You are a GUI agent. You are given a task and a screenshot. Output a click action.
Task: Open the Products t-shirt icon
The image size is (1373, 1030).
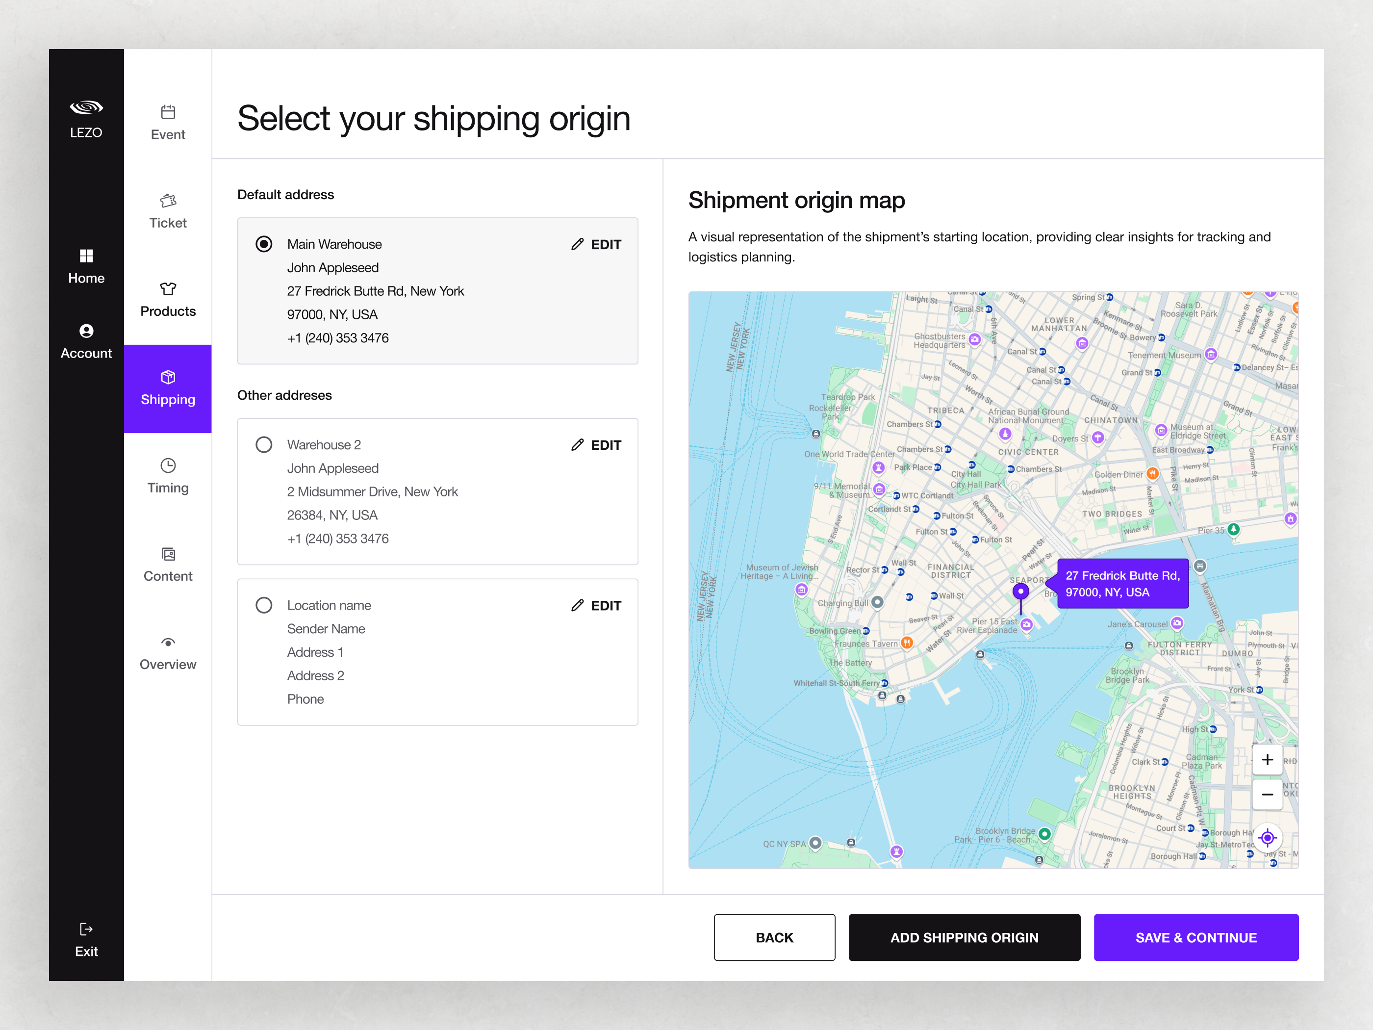pyautogui.click(x=167, y=289)
